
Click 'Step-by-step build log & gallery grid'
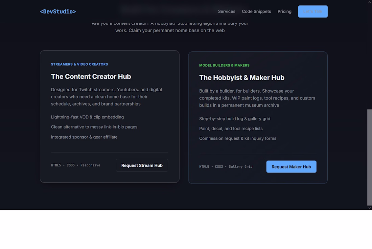coord(235,119)
